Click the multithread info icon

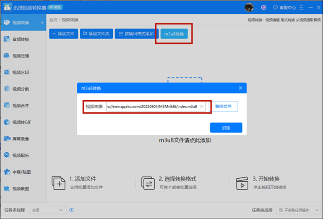tap(71, 210)
